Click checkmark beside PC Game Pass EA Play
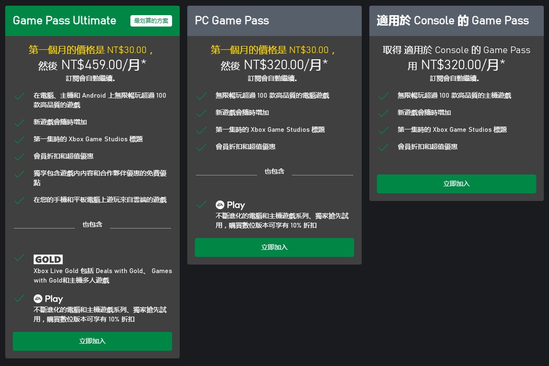This screenshot has height=366, width=549. 201,204
